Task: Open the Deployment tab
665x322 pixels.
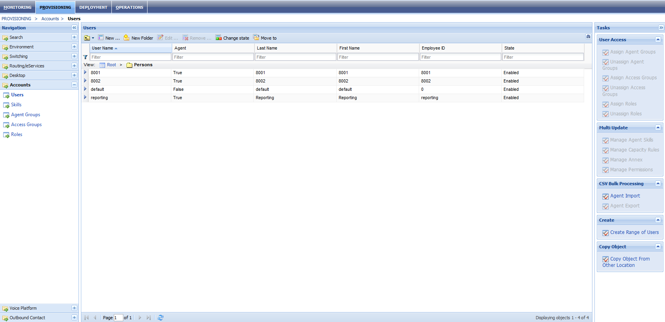Action: click(93, 7)
